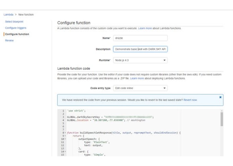233x166 pixels.
Task: Fold the outputSpeech block at line 10
Action: pyautogui.click(x=65, y=139)
